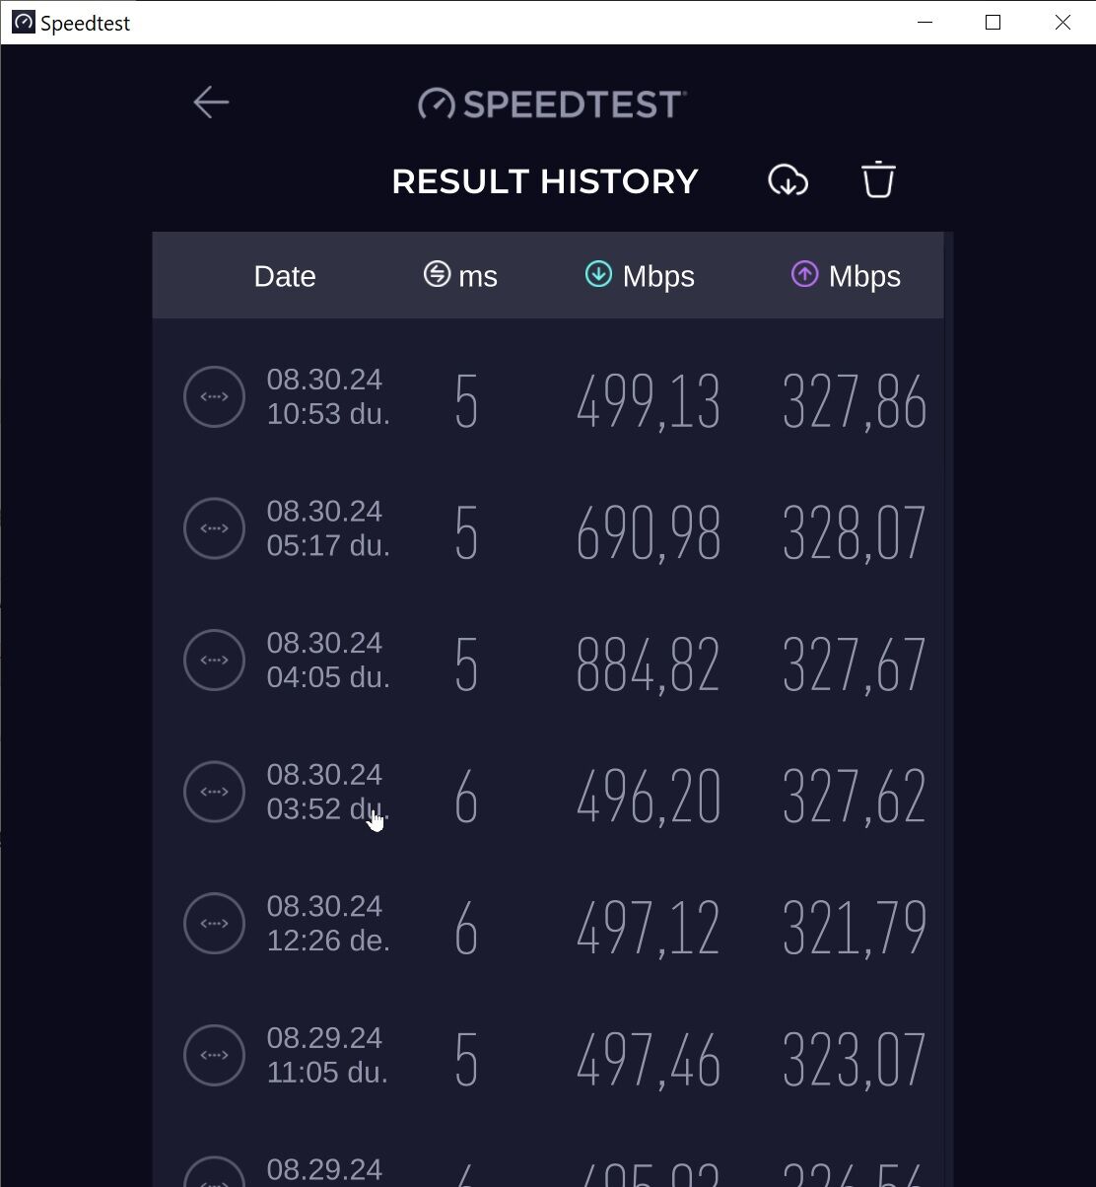The image size is (1096, 1187).
Task: Open connection icon for 10:53 du. result
Action: (214, 396)
